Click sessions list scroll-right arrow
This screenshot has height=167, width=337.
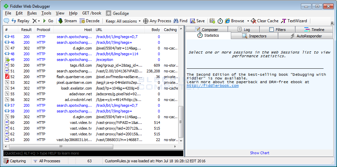175,146
